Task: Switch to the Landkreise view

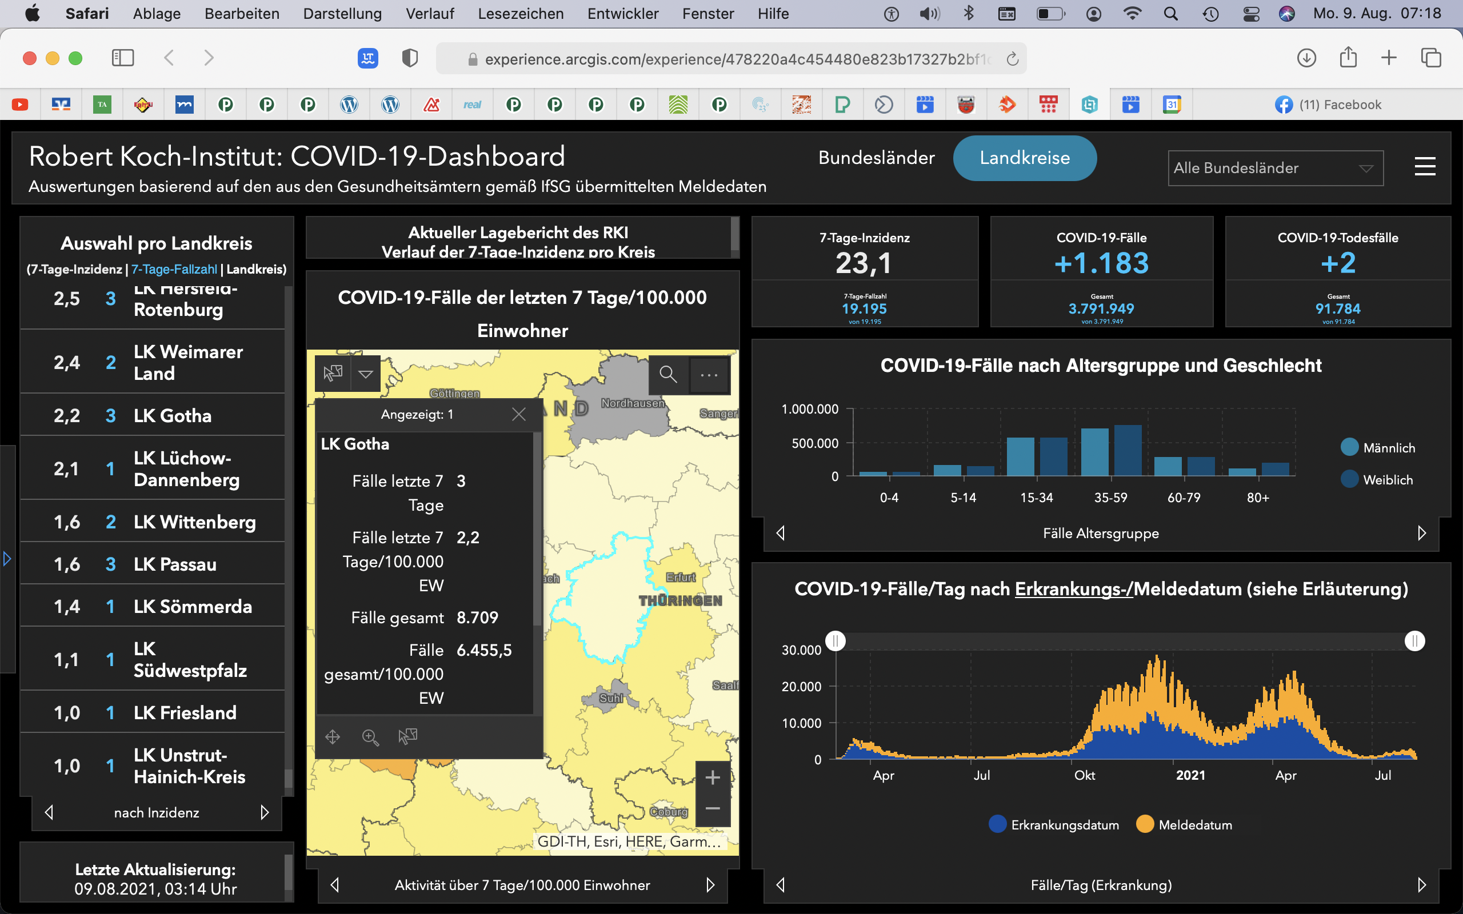Action: pyautogui.click(x=1025, y=158)
